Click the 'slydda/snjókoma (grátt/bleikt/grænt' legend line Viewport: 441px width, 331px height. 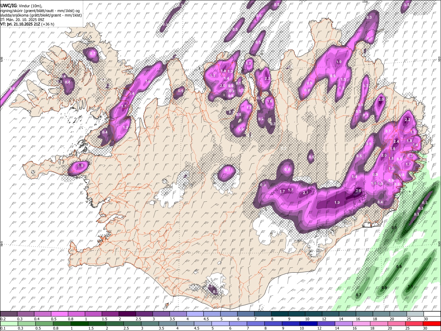point(41,15)
